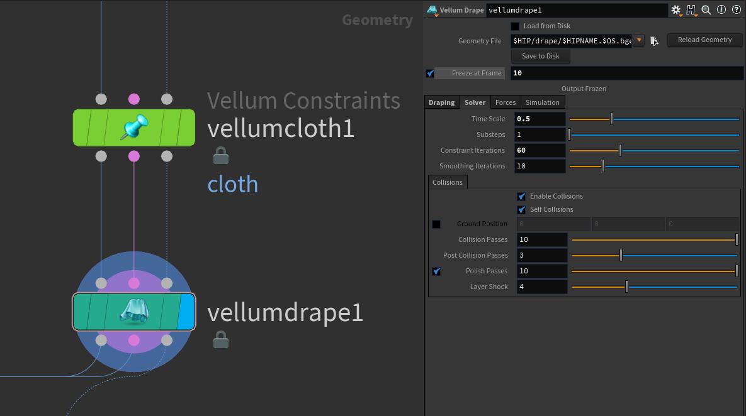Click the Smoothing Iterations value field
This screenshot has height=416, width=746.
point(540,166)
